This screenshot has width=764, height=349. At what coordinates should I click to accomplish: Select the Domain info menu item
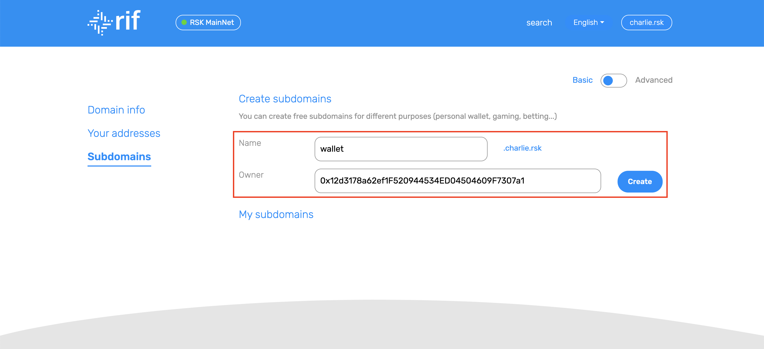coord(116,110)
